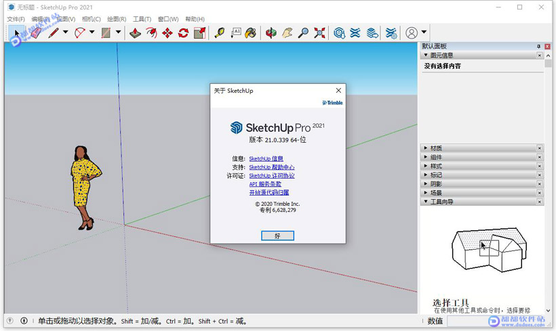Select the Line pencil tool
Screen dimensions: 556x331
[x=54, y=33]
